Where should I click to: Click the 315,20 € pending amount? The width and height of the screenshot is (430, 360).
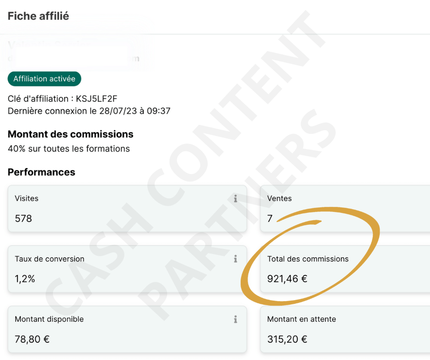[287, 339]
